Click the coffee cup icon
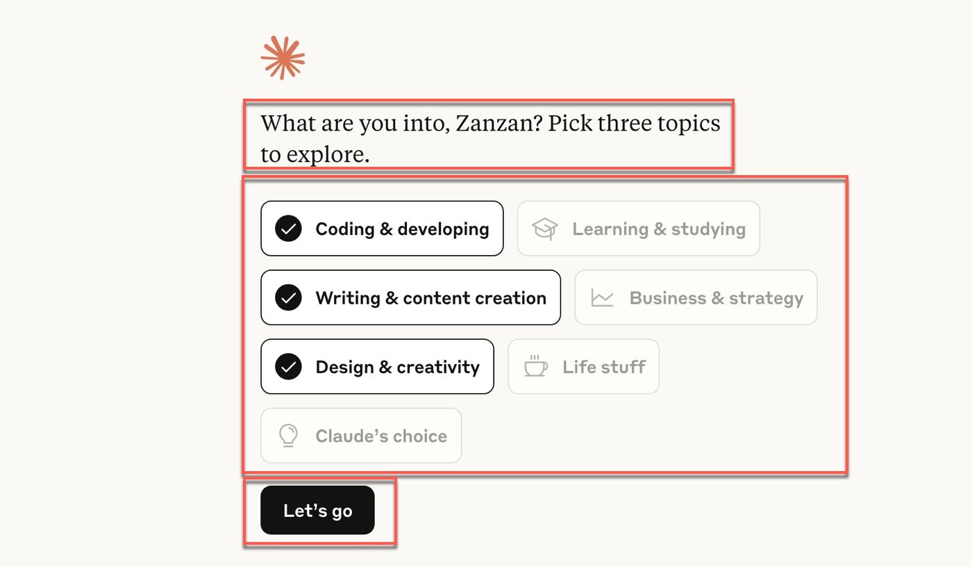Viewport: 972px width, 567px height. pos(535,367)
